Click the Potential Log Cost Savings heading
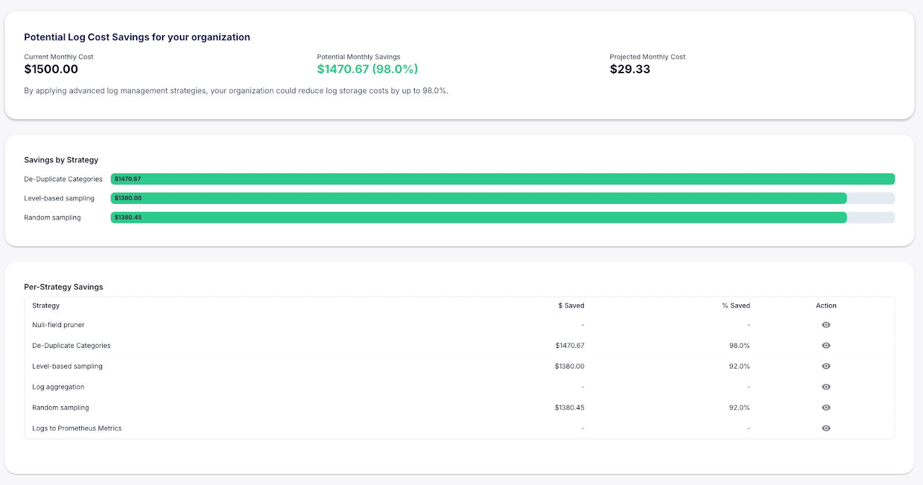This screenshot has height=485, width=923. click(x=137, y=37)
